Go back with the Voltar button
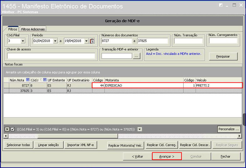246x168 pixels. click(137, 156)
